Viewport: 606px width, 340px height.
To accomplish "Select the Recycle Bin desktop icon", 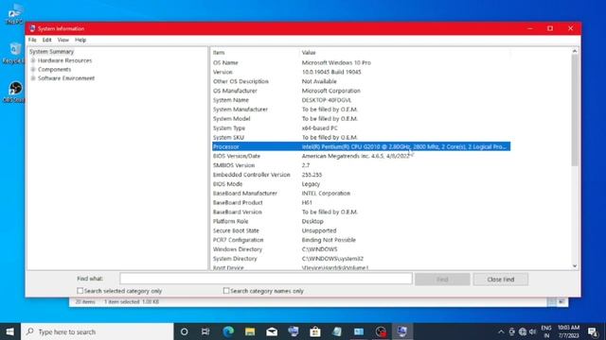I will pos(15,53).
